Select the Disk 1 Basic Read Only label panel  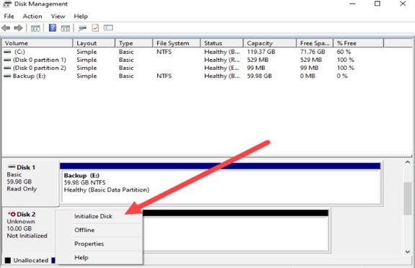pos(30,183)
